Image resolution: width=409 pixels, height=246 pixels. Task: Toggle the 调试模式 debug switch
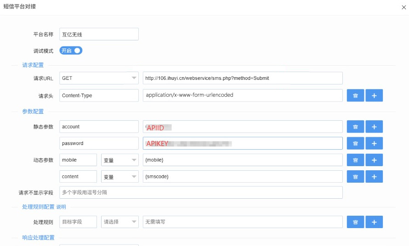tap(71, 50)
